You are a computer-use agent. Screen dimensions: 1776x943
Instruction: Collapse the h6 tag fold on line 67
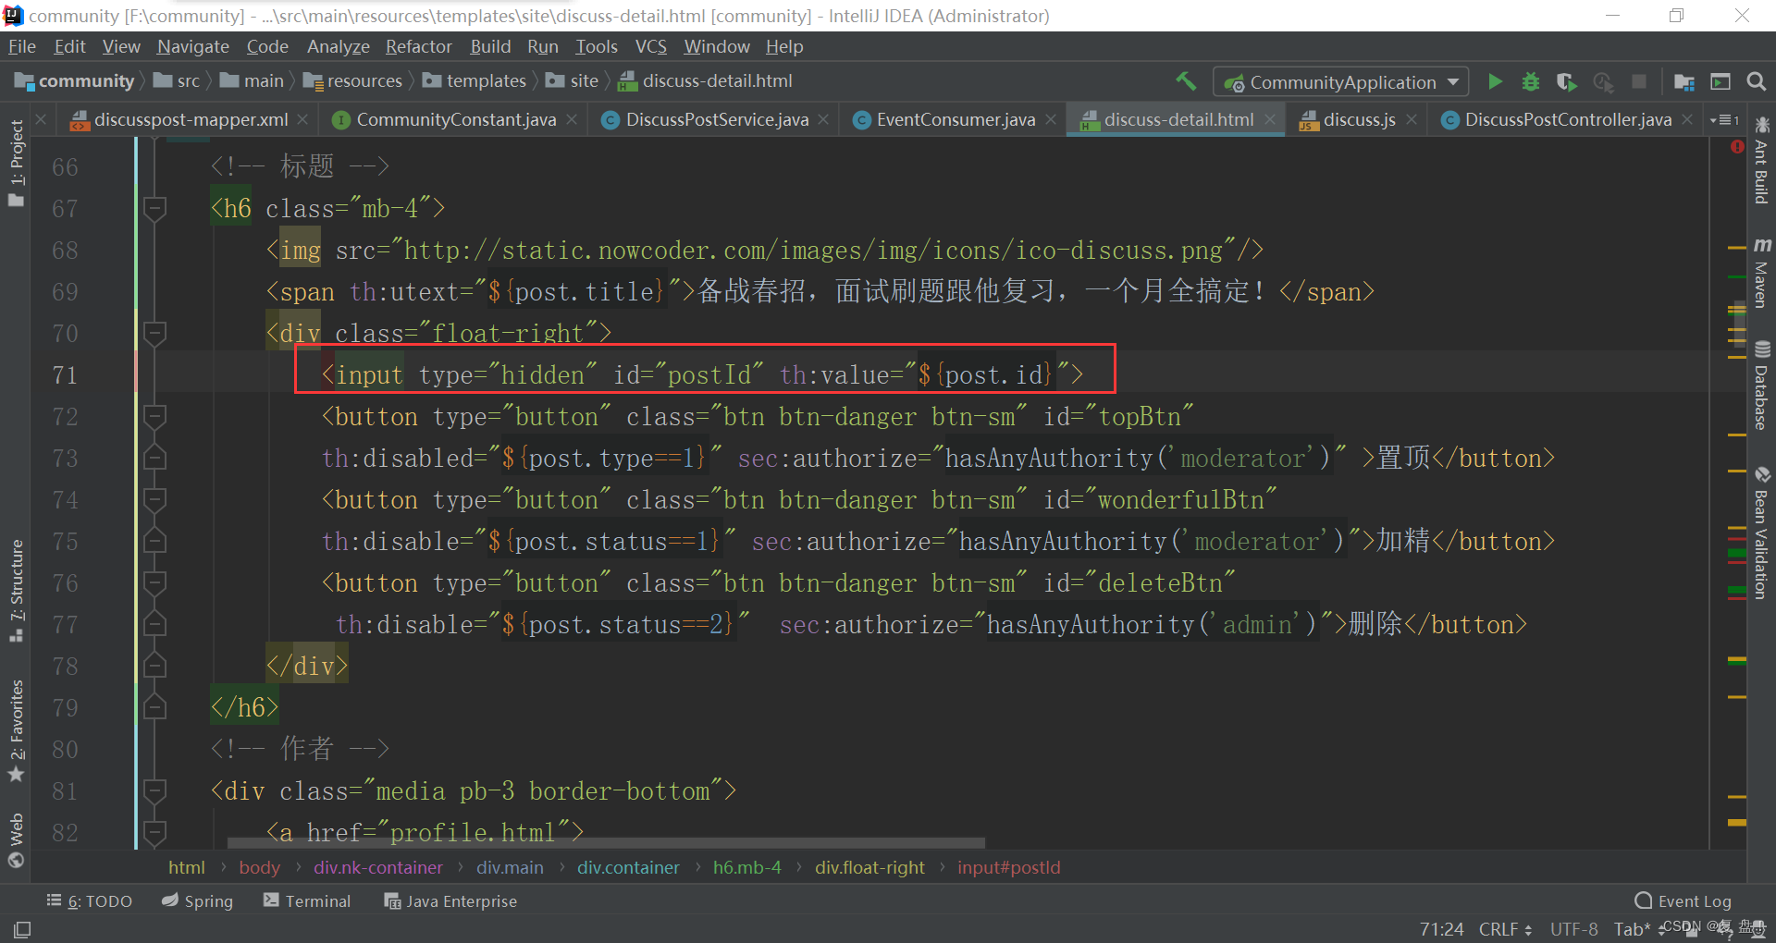(x=154, y=208)
